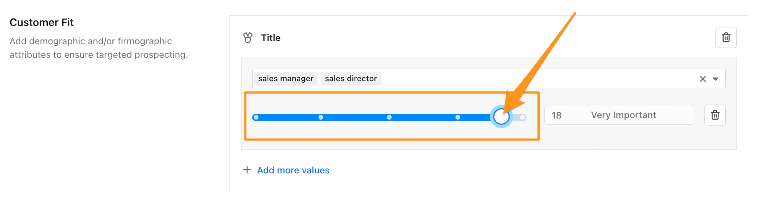Click the Very Important label field
Image resolution: width=768 pixels, height=199 pixels.
637,115
